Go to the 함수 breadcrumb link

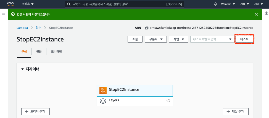tap(38, 28)
